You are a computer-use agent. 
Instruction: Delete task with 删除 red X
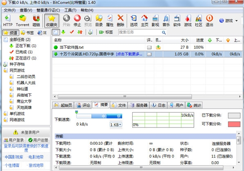point(120,21)
